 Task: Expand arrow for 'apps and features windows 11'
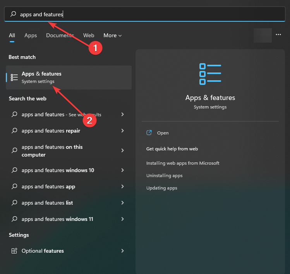pos(122,219)
